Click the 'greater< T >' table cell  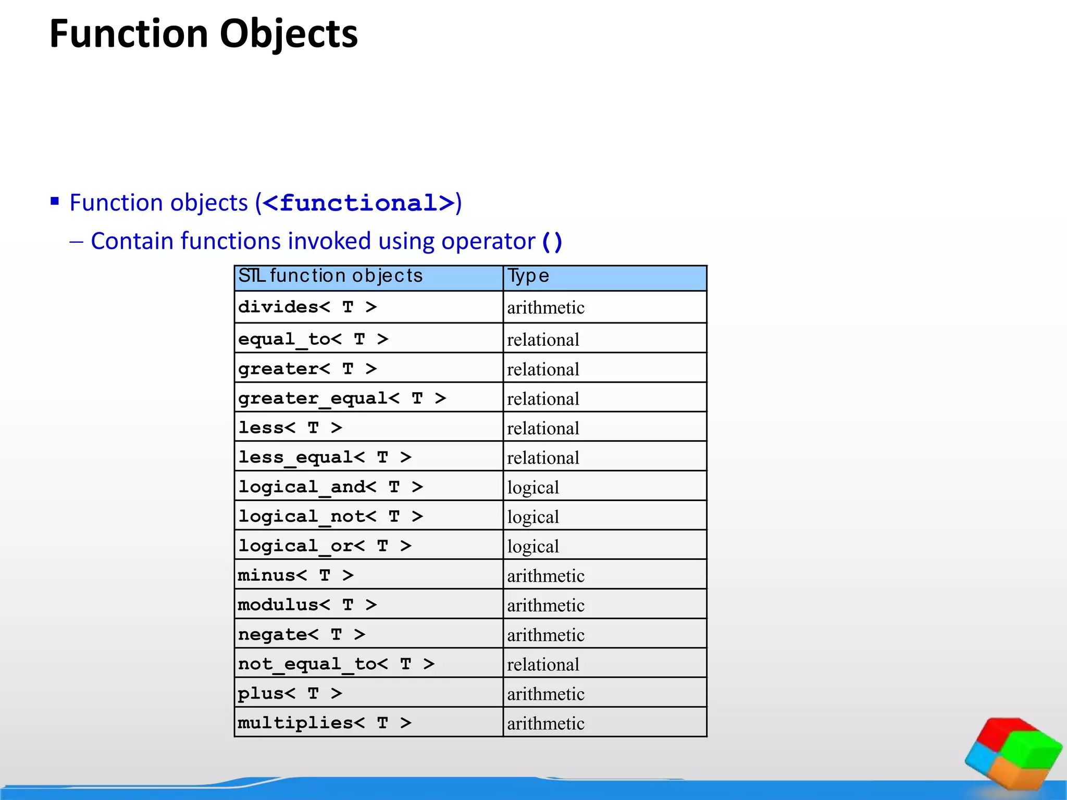pyautogui.click(x=369, y=368)
